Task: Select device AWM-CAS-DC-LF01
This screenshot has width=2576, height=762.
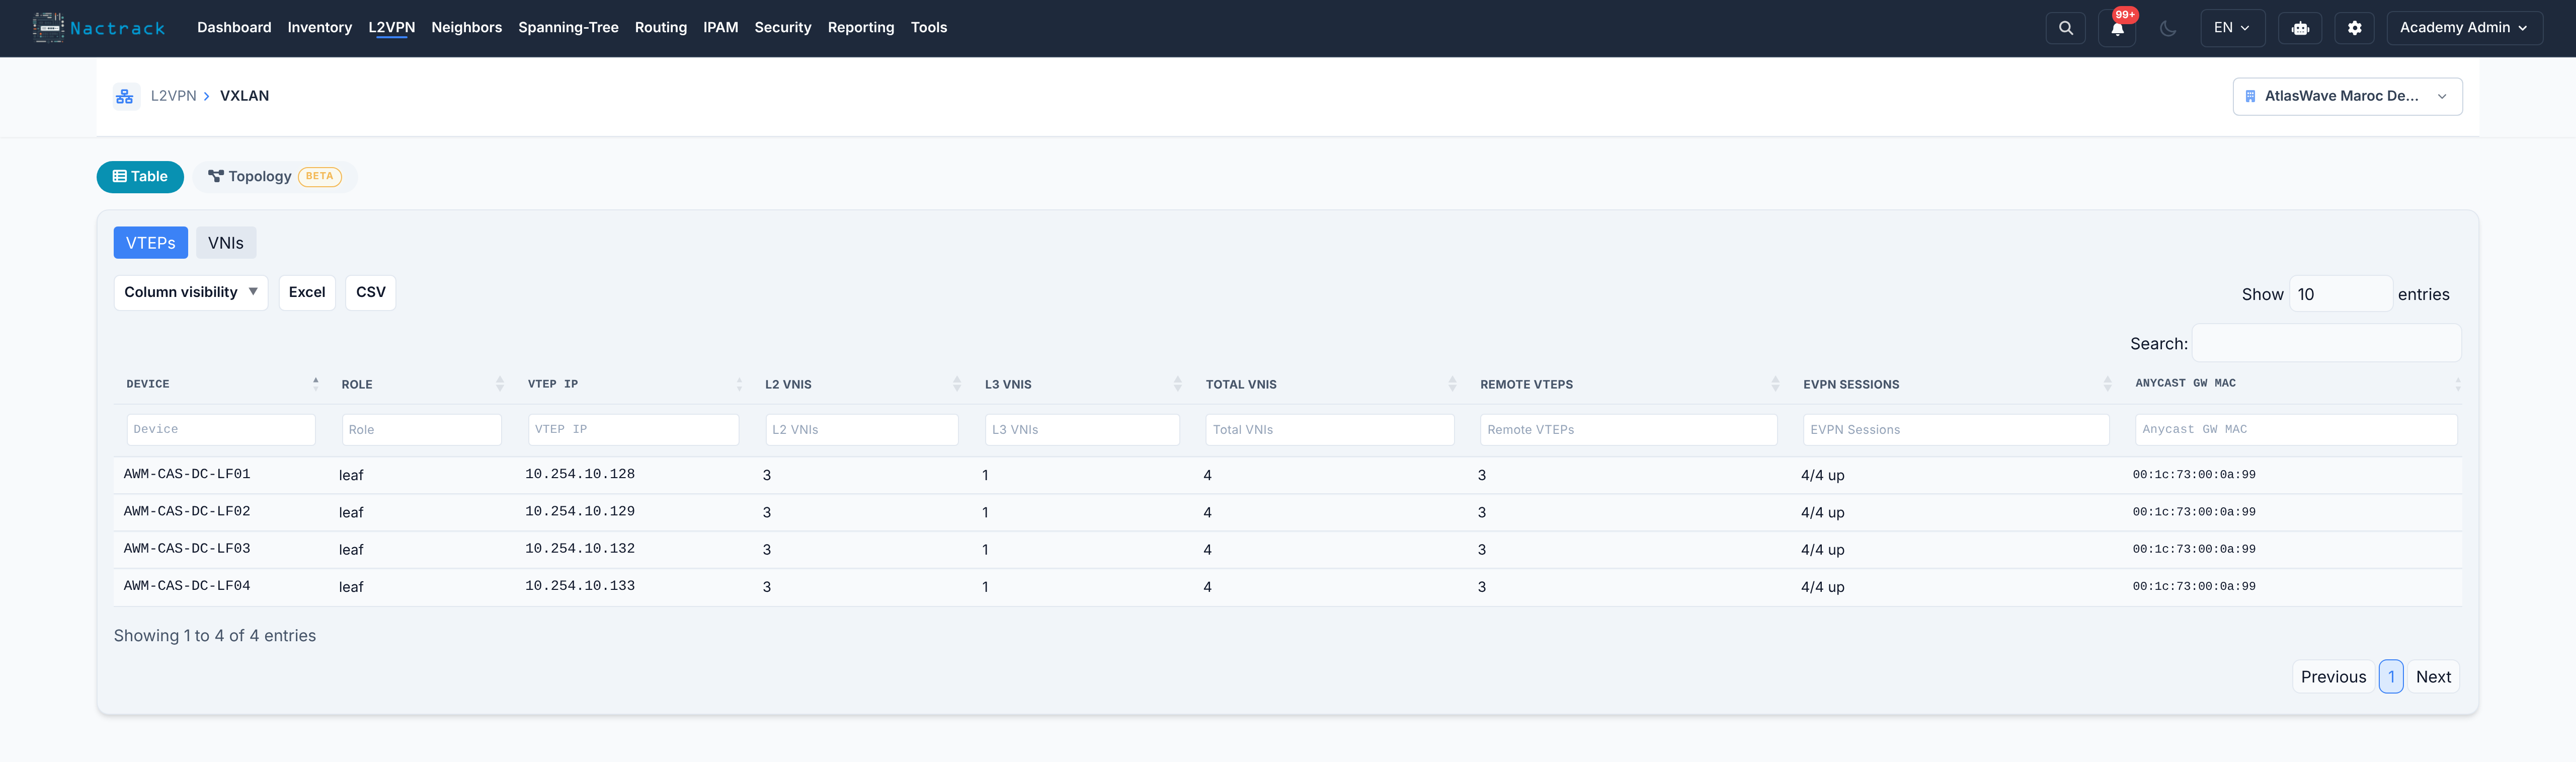Action: click(x=187, y=474)
